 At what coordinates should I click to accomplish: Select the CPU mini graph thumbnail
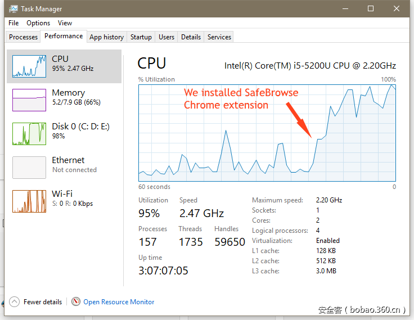click(x=29, y=66)
